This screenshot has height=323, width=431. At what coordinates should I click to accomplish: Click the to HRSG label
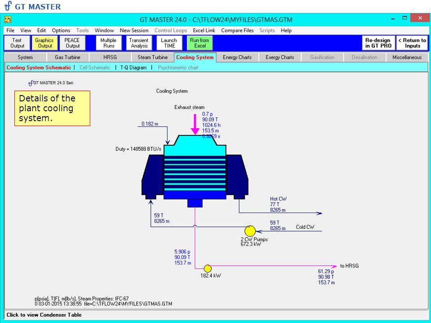(x=349, y=266)
